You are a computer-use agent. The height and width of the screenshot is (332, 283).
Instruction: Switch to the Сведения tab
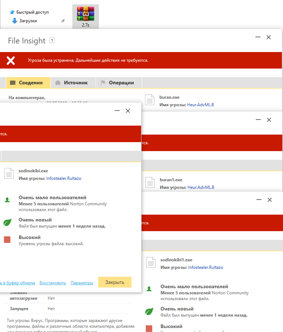(x=28, y=83)
